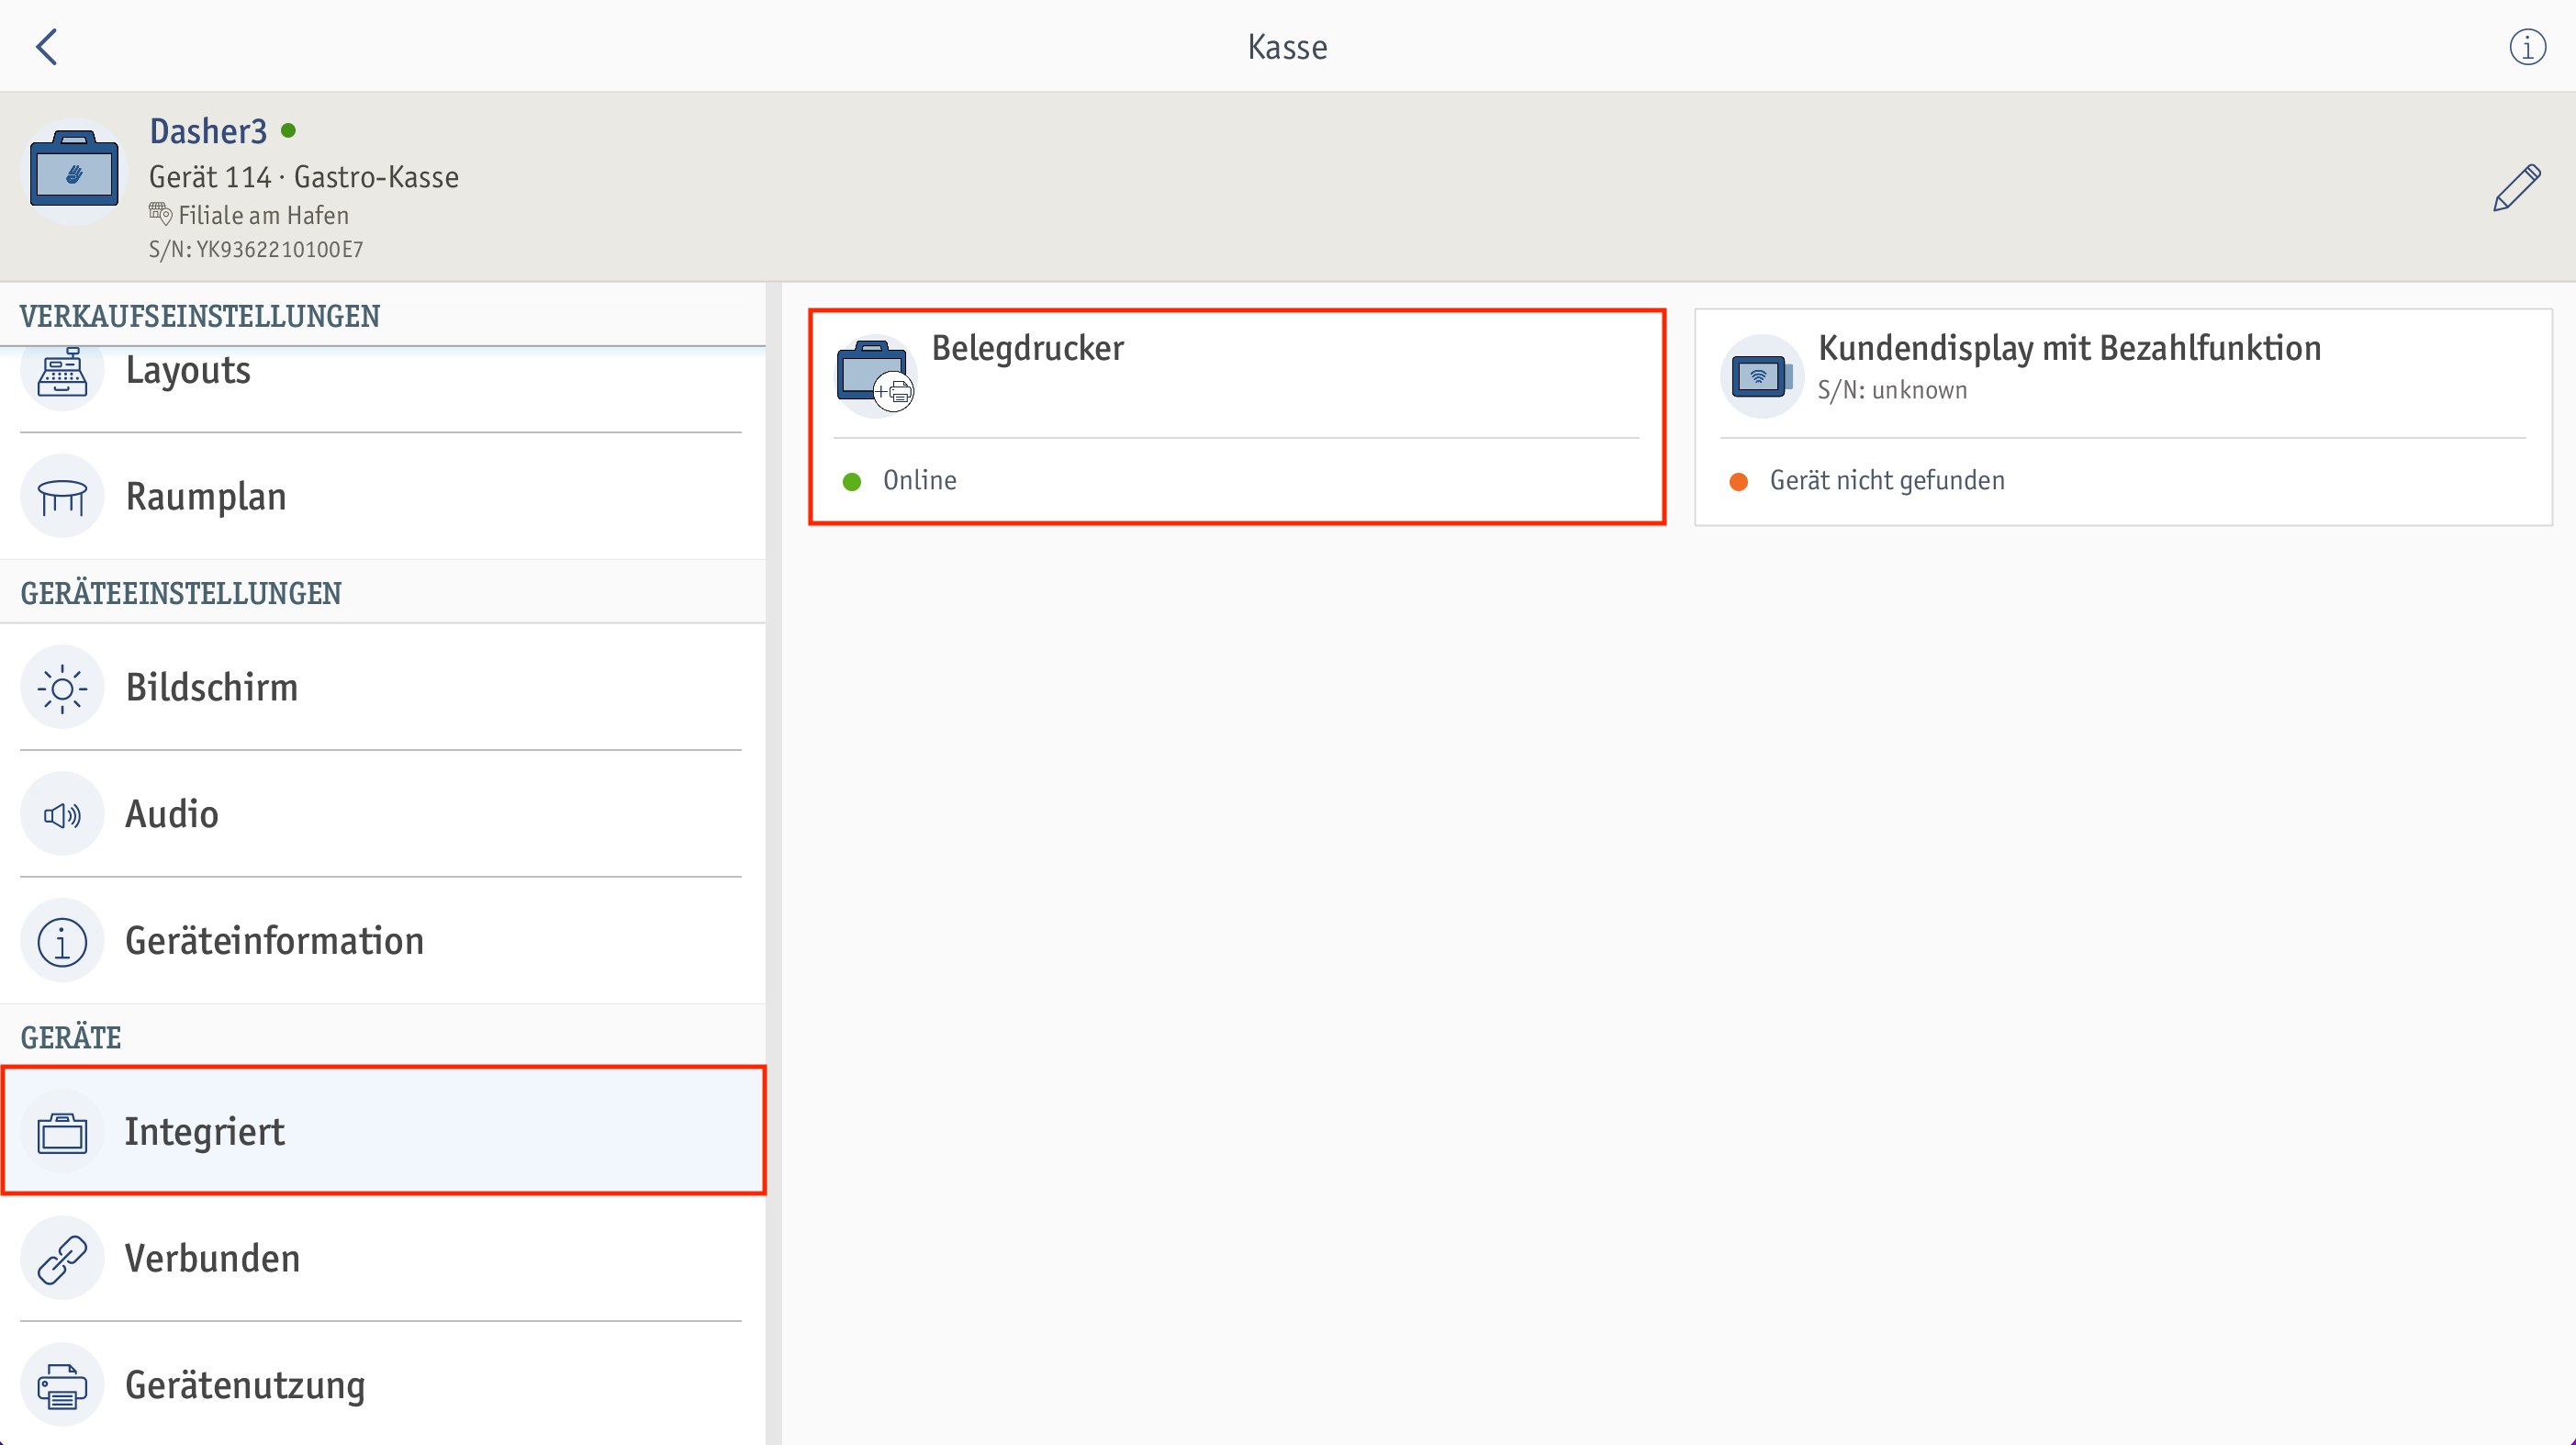Open the Raumplan menu entry
This screenshot has height=1445, width=2576.
point(383,496)
